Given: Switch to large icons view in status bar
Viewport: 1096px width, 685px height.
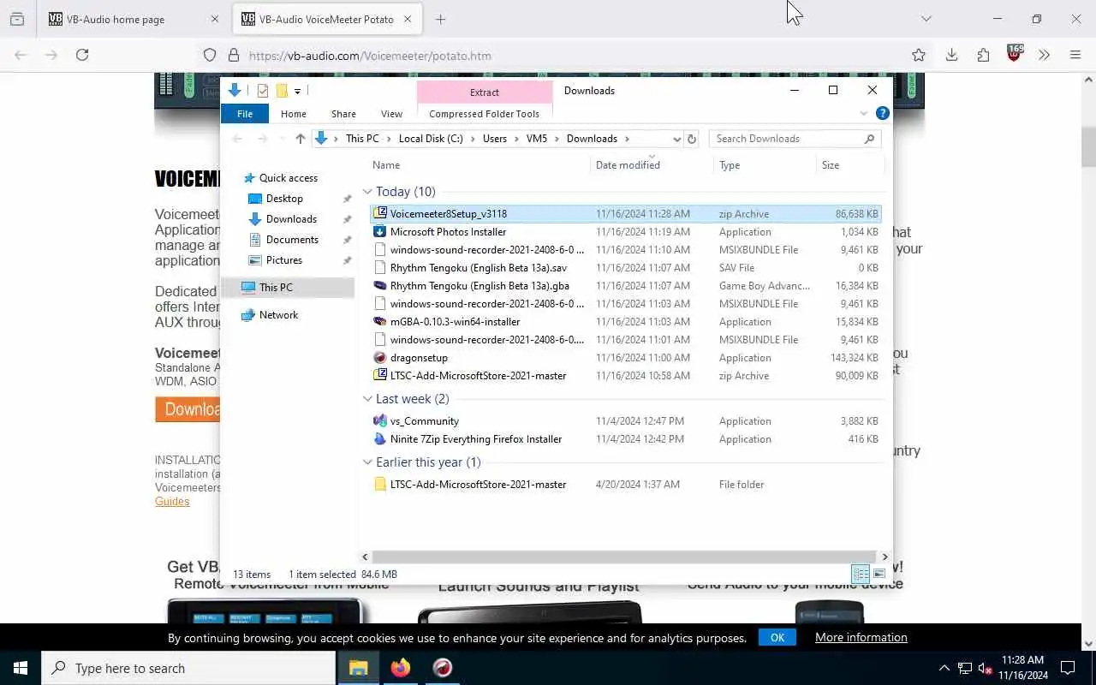Looking at the screenshot, I should pos(879,574).
